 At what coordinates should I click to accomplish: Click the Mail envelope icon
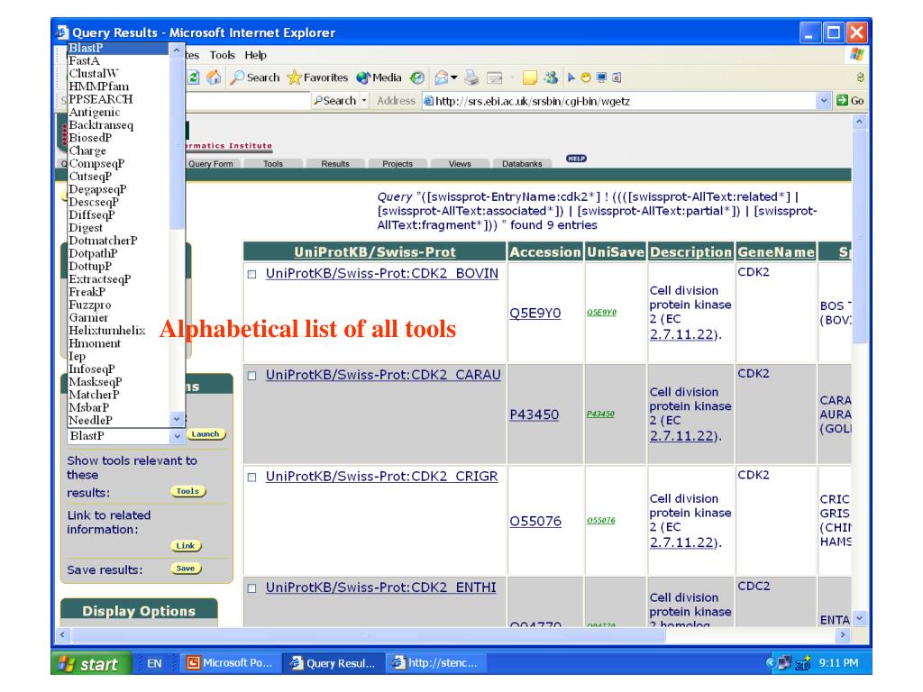(x=442, y=77)
